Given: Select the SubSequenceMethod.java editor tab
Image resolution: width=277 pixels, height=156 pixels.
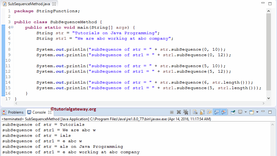Looking at the screenshot, I should tap(27, 4).
